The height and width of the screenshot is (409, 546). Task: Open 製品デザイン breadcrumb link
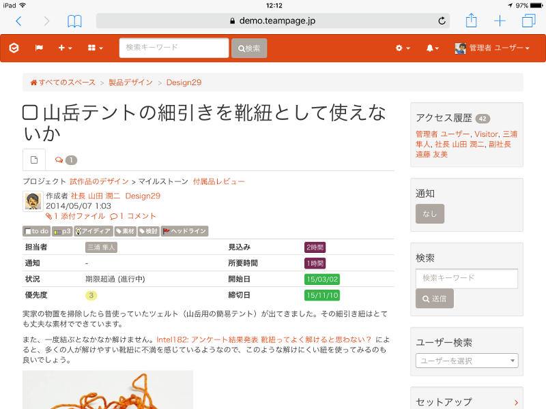(x=130, y=82)
